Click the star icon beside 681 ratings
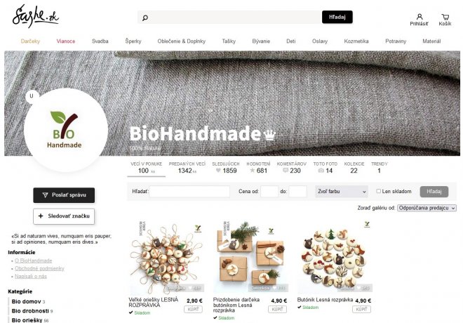 tap(252, 171)
